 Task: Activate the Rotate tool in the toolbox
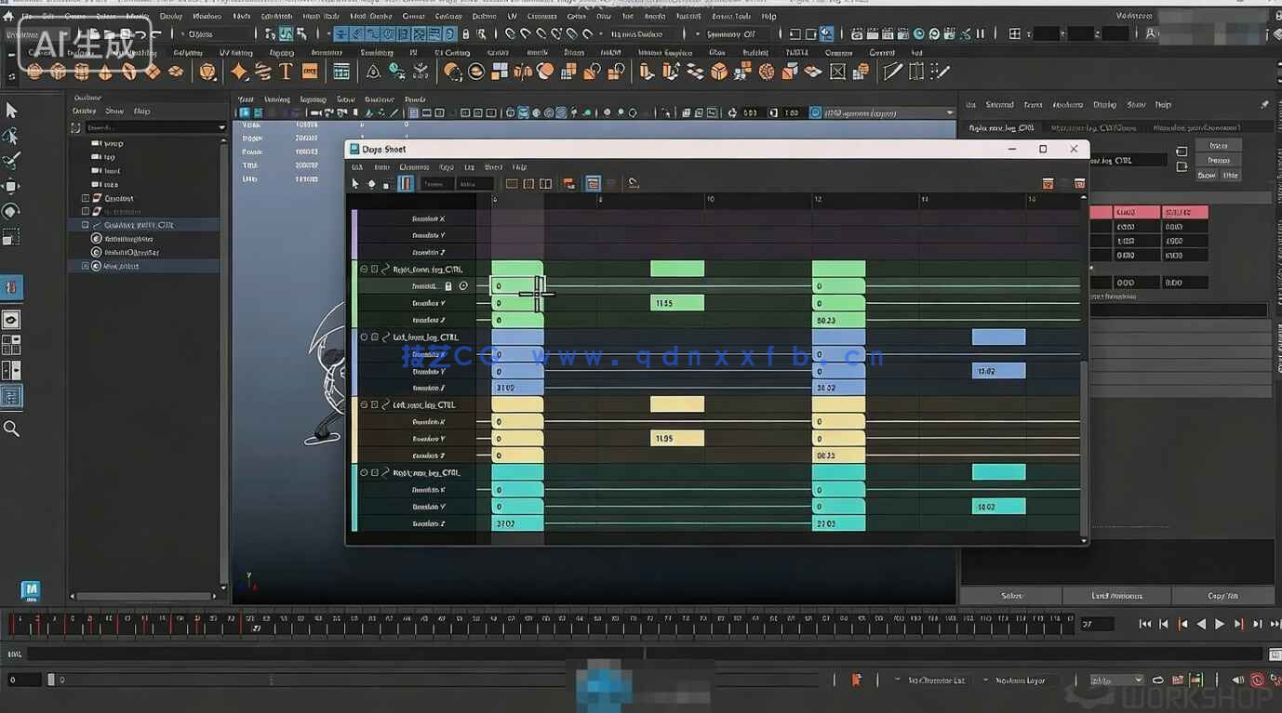[x=11, y=211]
